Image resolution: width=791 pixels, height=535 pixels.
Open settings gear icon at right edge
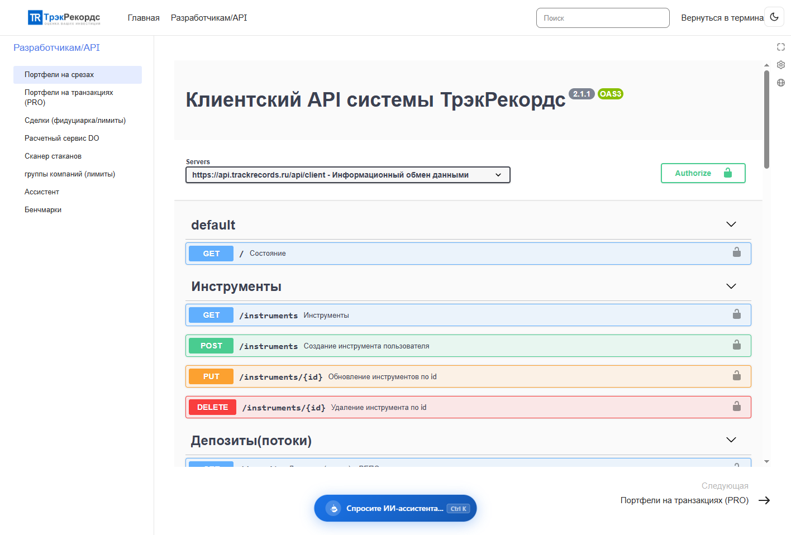coord(781,65)
